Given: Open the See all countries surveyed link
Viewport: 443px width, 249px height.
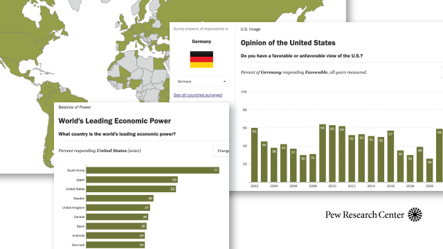Looking at the screenshot, I should pyautogui.click(x=198, y=95).
